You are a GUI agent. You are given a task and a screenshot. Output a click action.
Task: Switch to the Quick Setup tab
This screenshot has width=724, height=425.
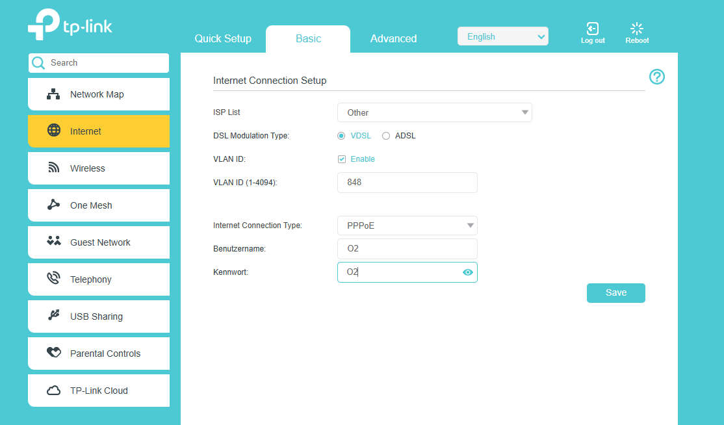[x=223, y=38]
